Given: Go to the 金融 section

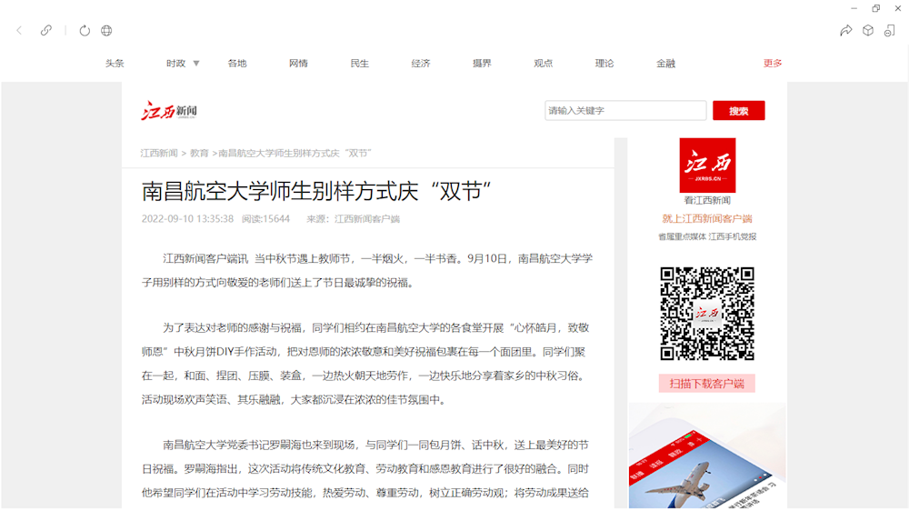Looking at the screenshot, I should point(665,63).
